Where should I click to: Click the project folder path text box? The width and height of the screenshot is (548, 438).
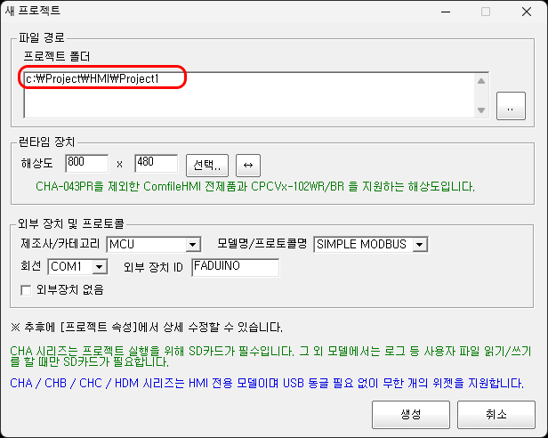click(x=249, y=93)
